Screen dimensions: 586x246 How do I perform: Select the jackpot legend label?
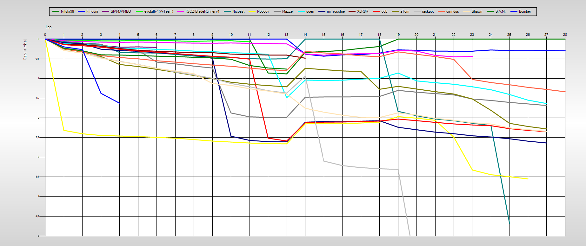click(x=428, y=11)
